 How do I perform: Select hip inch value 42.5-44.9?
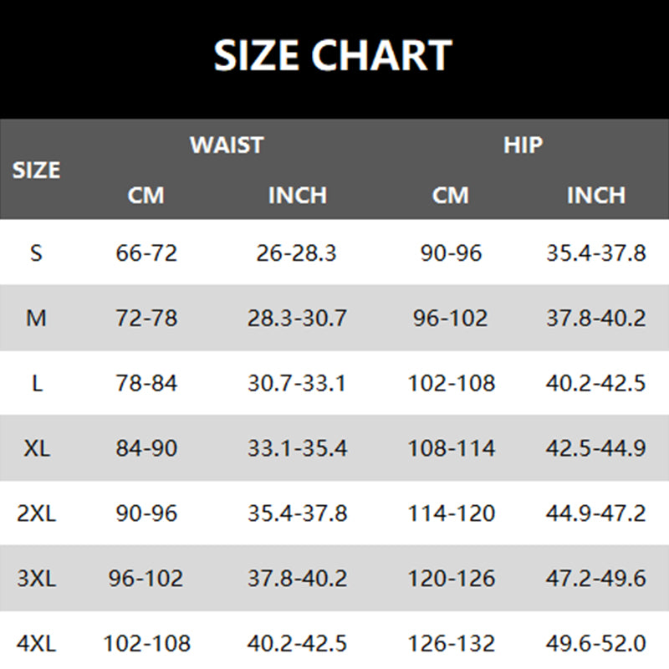(596, 448)
